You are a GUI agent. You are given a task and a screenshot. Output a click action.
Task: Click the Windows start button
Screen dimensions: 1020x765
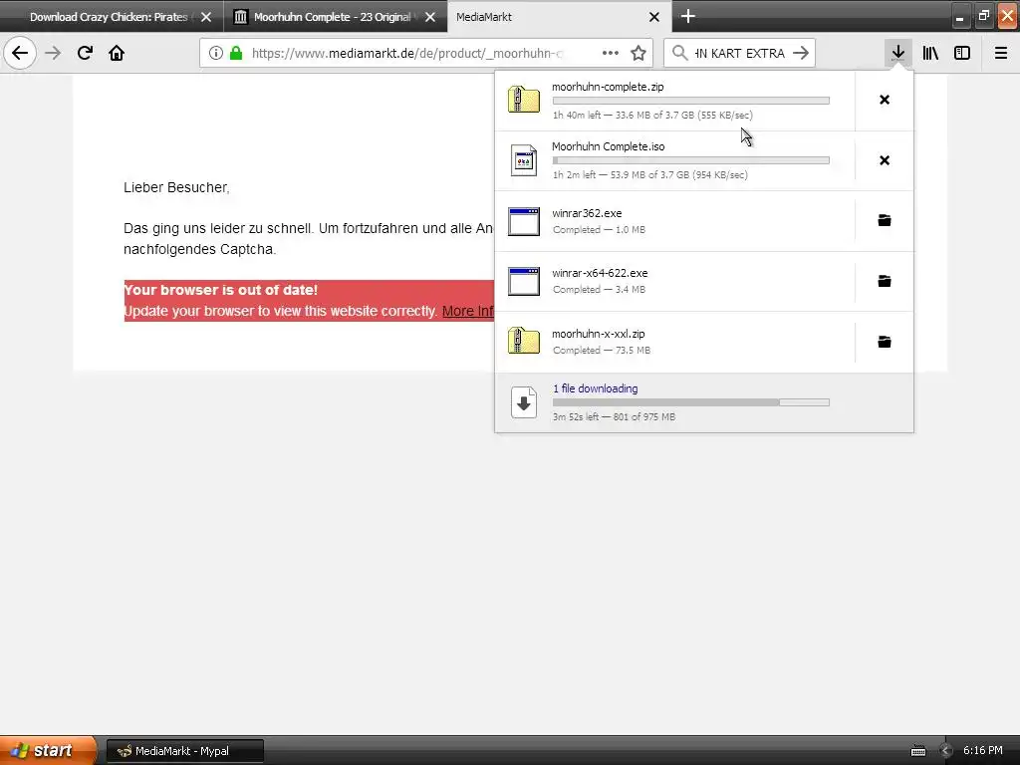pyautogui.click(x=48, y=750)
